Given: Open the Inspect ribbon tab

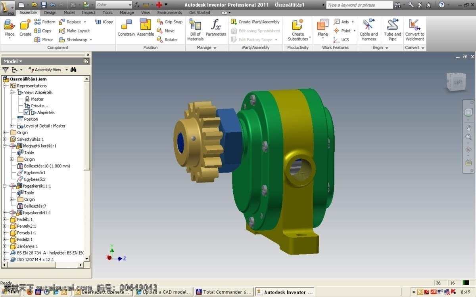Looking at the screenshot, I should click(x=88, y=13).
